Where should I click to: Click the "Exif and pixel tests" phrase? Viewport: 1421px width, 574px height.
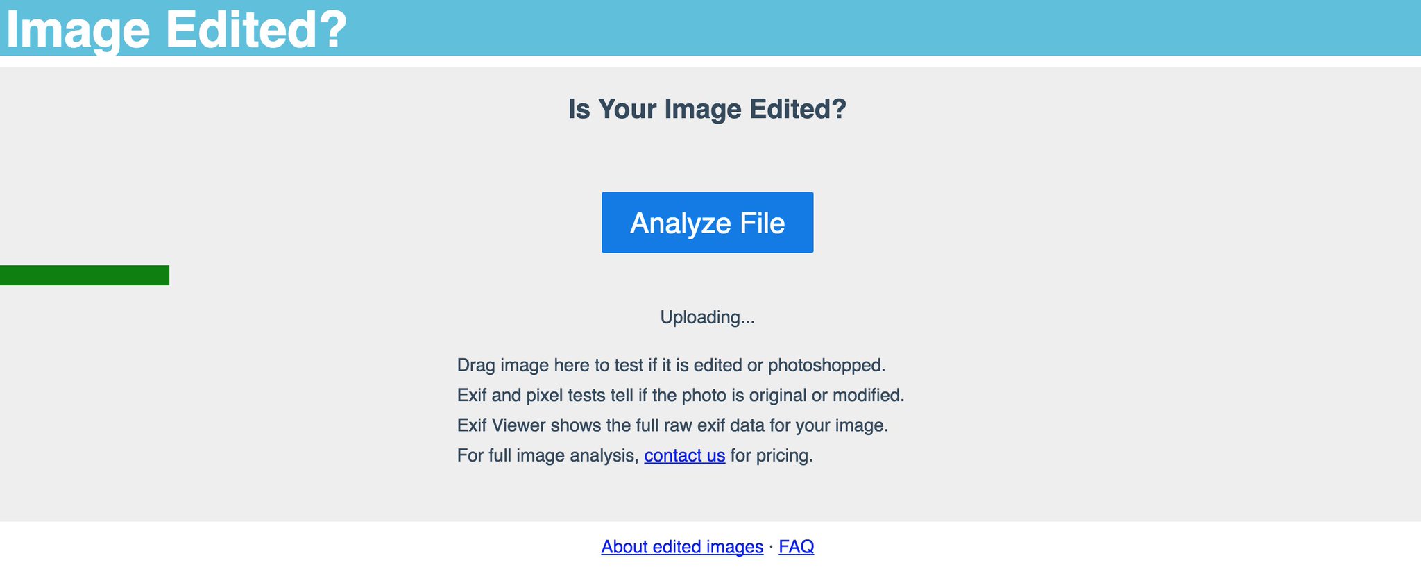(x=531, y=395)
